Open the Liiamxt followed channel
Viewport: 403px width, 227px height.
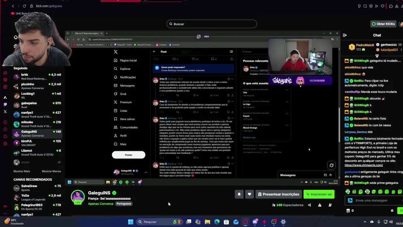pos(37,152)
